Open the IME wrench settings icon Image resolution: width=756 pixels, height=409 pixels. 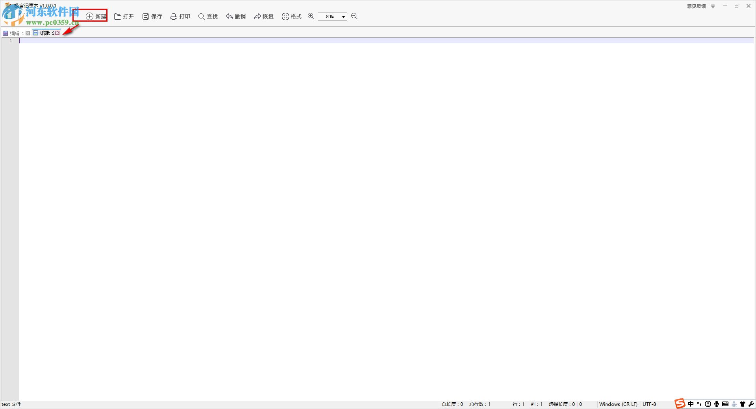click(751, 404)
